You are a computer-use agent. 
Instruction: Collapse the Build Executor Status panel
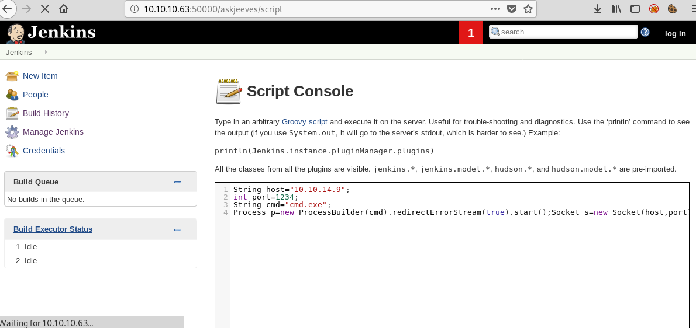pos(178,230)
